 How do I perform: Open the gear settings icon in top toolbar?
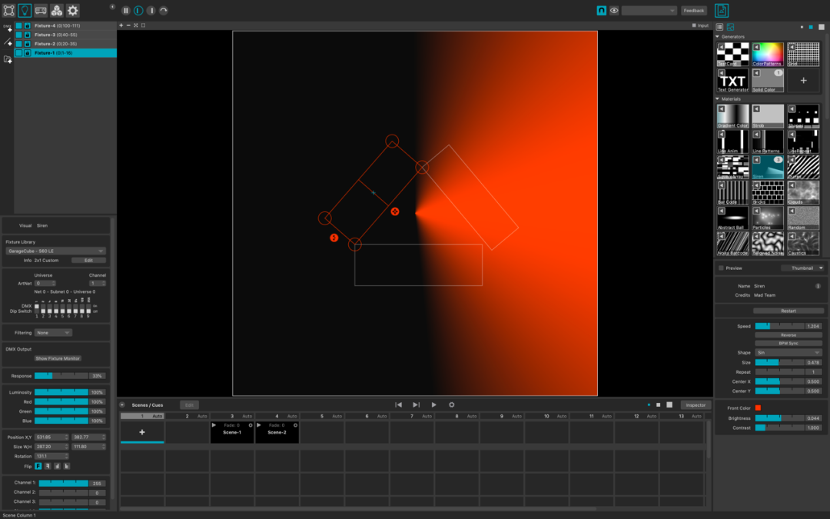(73, 11)
